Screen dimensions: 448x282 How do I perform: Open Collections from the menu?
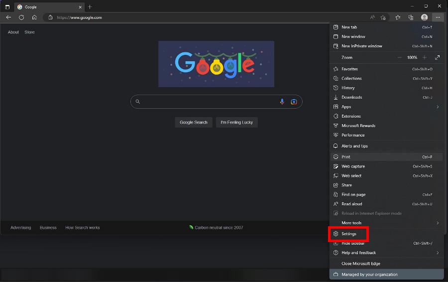(x=387, y=78)
